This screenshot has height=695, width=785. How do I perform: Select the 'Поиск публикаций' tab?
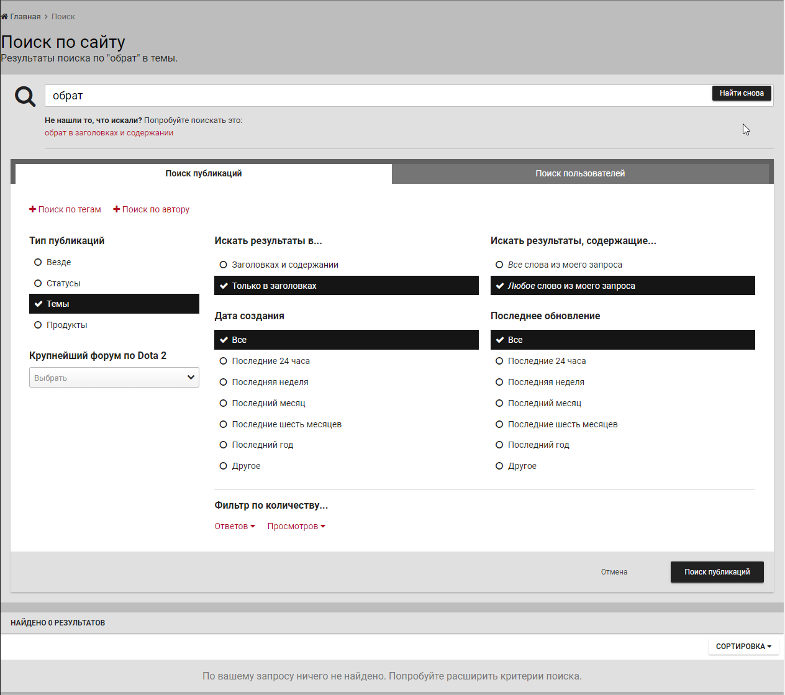click(204, 174)
